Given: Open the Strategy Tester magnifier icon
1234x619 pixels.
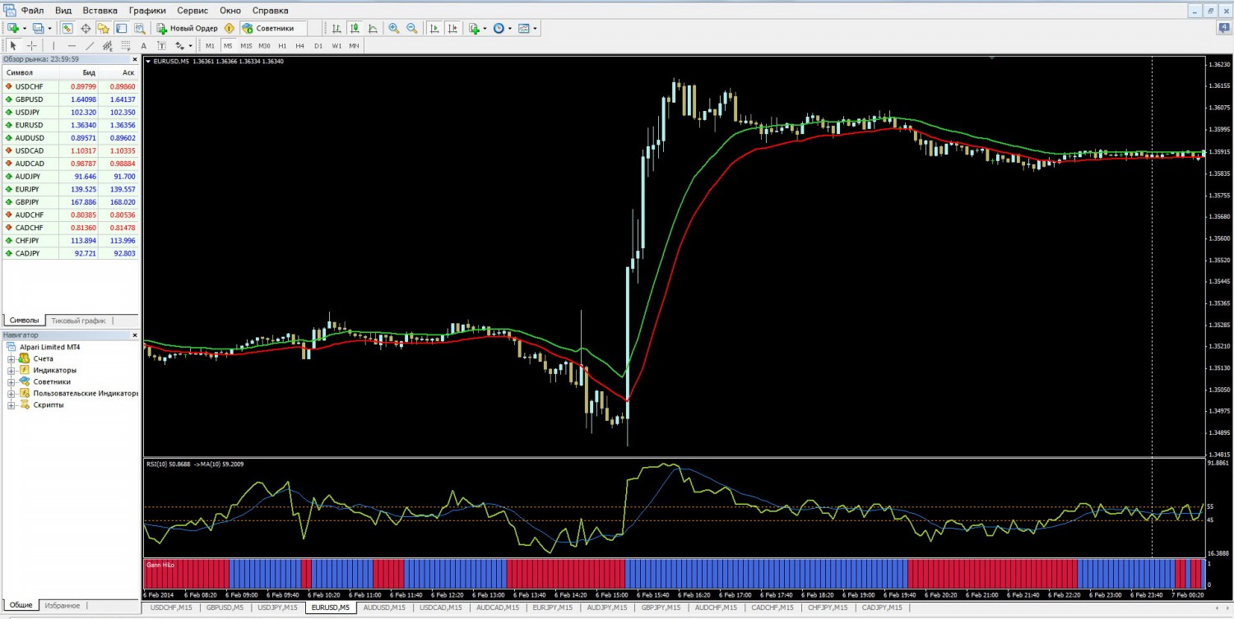Looking at the screenshot, I should (140, 28).
